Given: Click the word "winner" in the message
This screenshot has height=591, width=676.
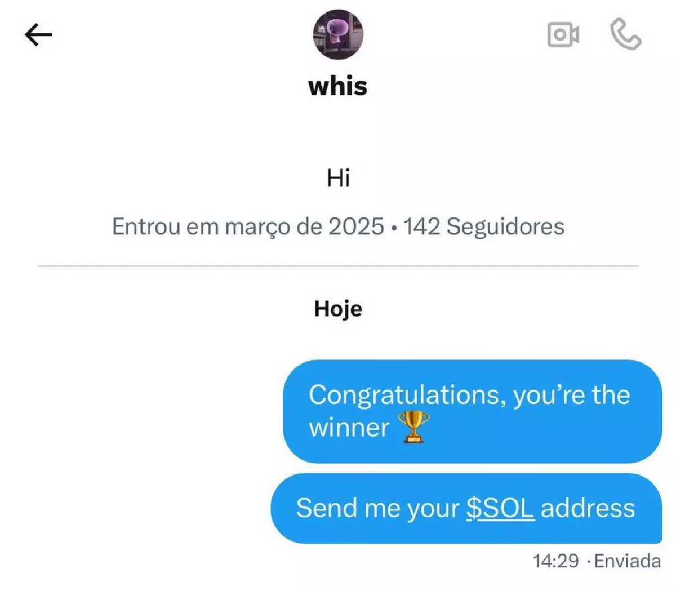Looking at the screenshot, I should [x=349, y=428].
